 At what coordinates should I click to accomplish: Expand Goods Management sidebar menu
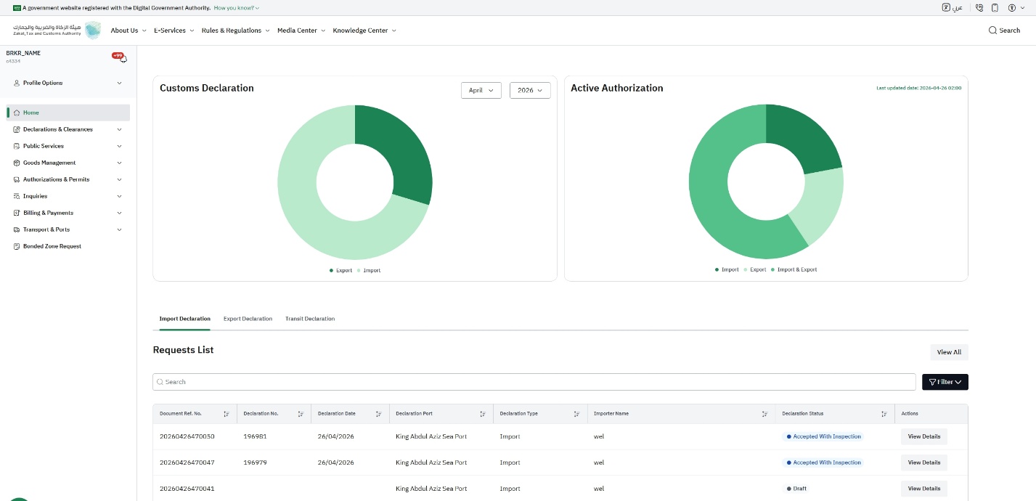pos(68,163)
